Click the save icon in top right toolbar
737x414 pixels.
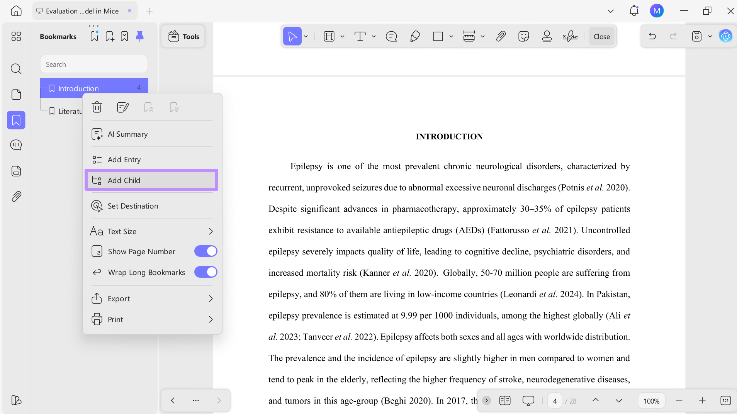click(697, 36)
